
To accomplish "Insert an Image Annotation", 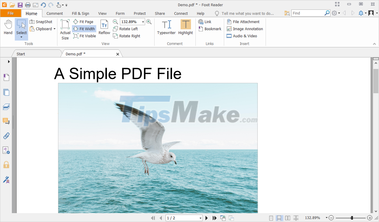I will (245, 29).
